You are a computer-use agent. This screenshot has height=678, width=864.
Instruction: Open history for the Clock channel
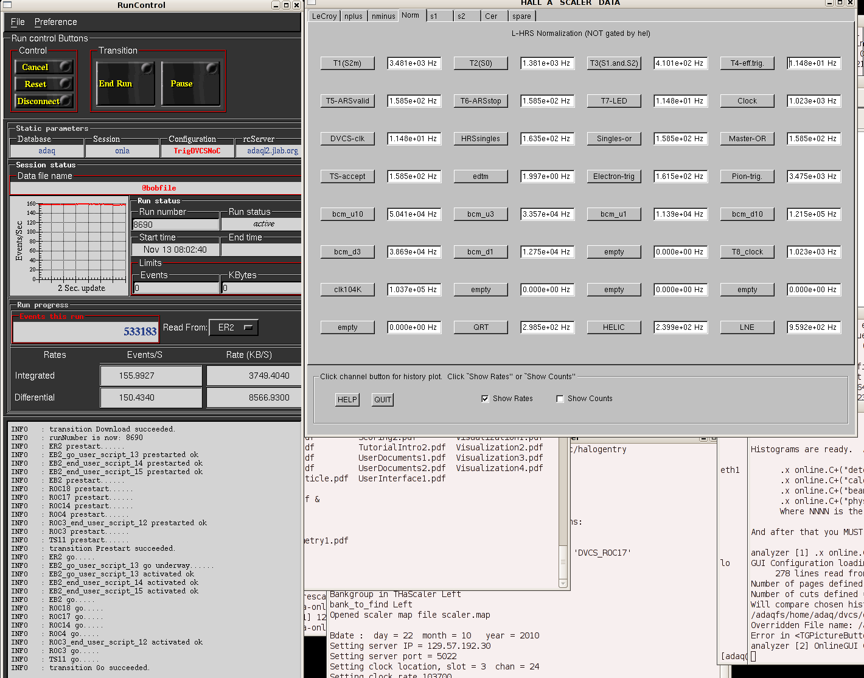(747, 101)
